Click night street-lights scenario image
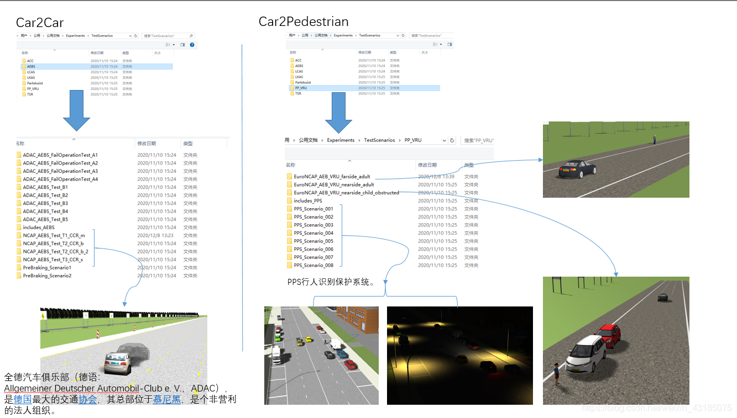 [x=460, y=356]
